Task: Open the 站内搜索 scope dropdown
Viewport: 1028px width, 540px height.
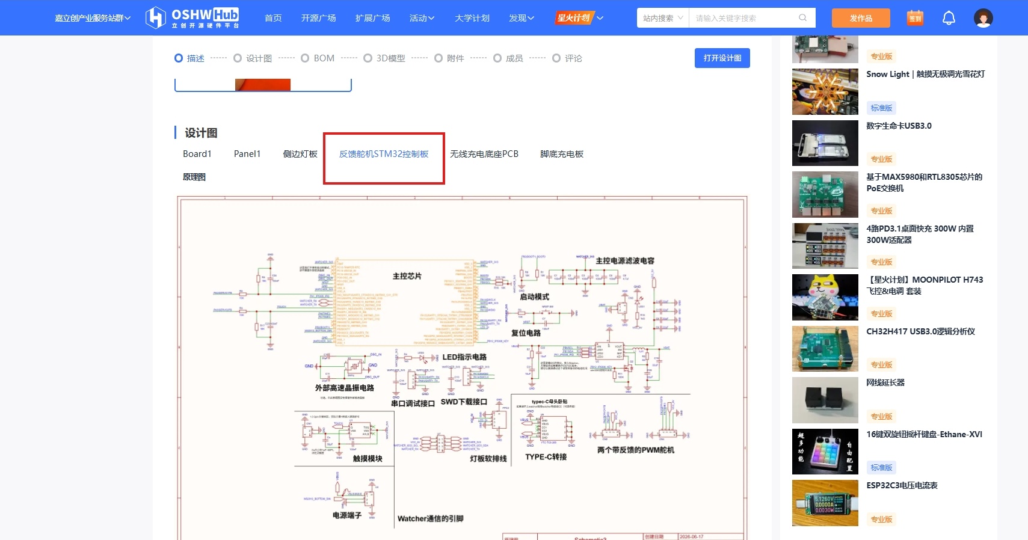Action: pos(663,18)
